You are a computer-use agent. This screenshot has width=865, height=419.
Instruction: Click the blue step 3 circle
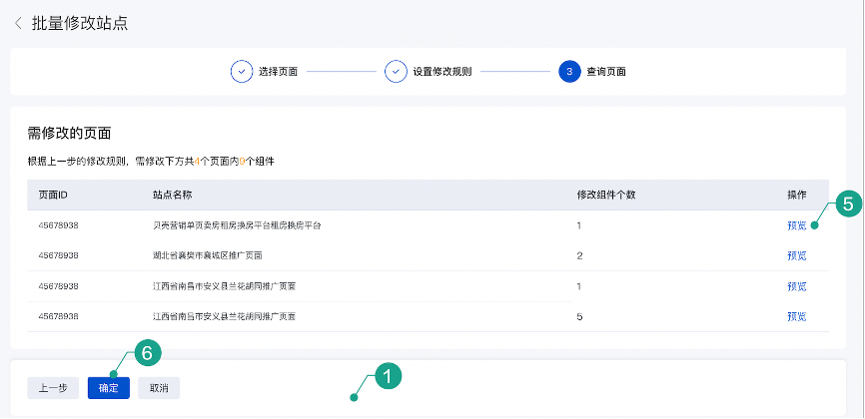coord(569,72)
